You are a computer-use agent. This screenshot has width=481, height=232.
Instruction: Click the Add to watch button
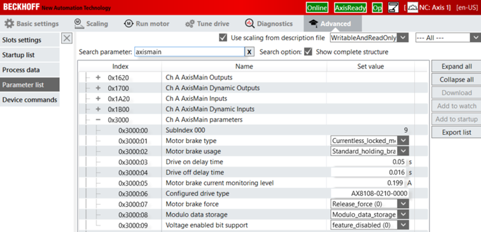456,106
